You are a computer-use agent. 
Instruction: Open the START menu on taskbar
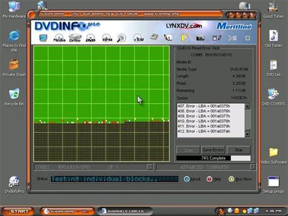(18, 211)
